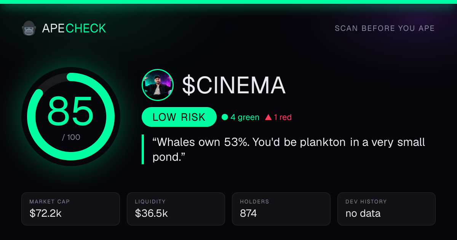
Task: Click the LOW RISK badge
Action: click(x=179, y=117)
